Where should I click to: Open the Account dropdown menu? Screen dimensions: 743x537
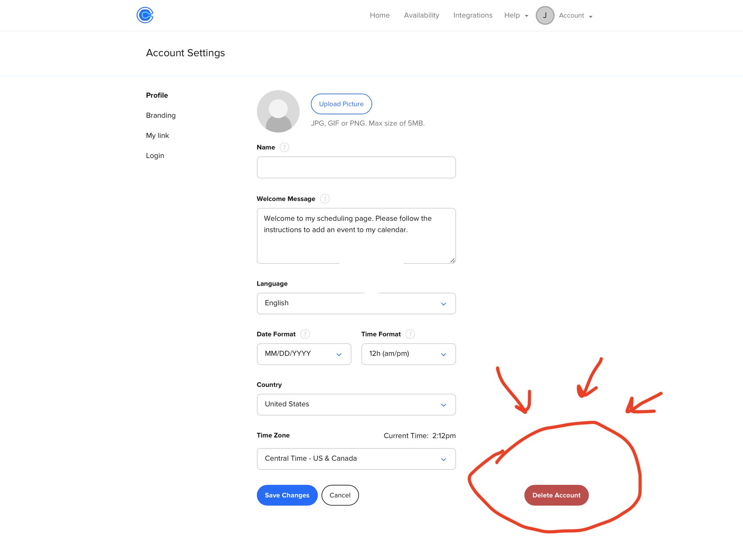tap(575, 16)
